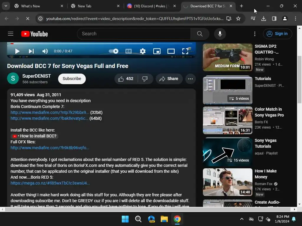Viewport: 302px width, 226px height.
Task: Select Download BCC 7 browser tab
Action: [x=208, y=6]
